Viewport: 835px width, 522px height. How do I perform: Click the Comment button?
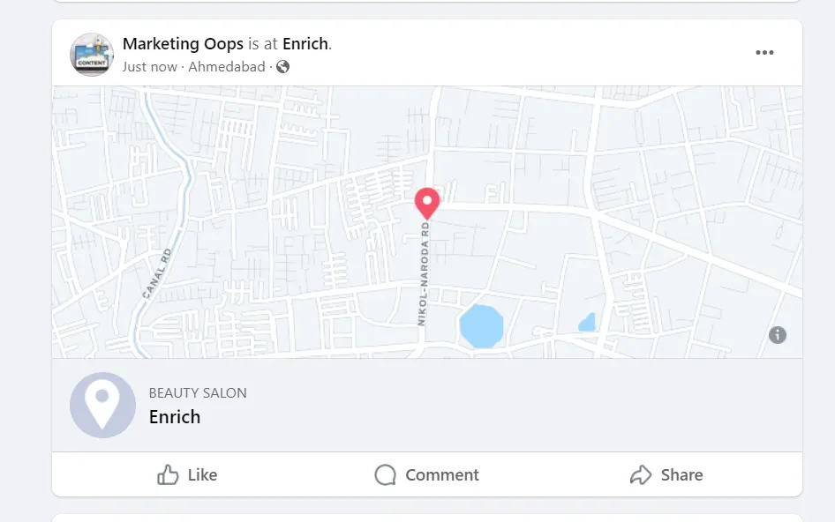click(x=426, y=474)
